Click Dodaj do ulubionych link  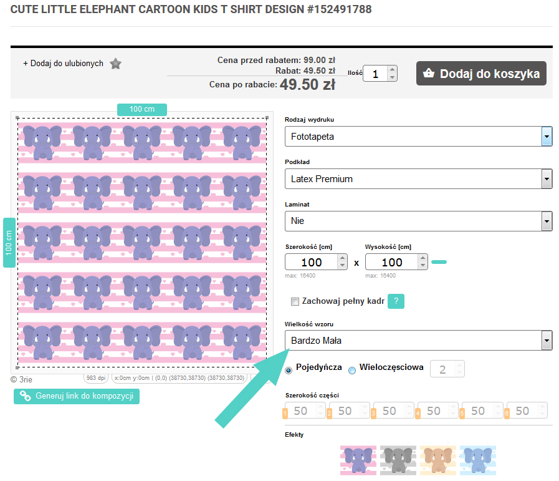click(x=63, y=64)
